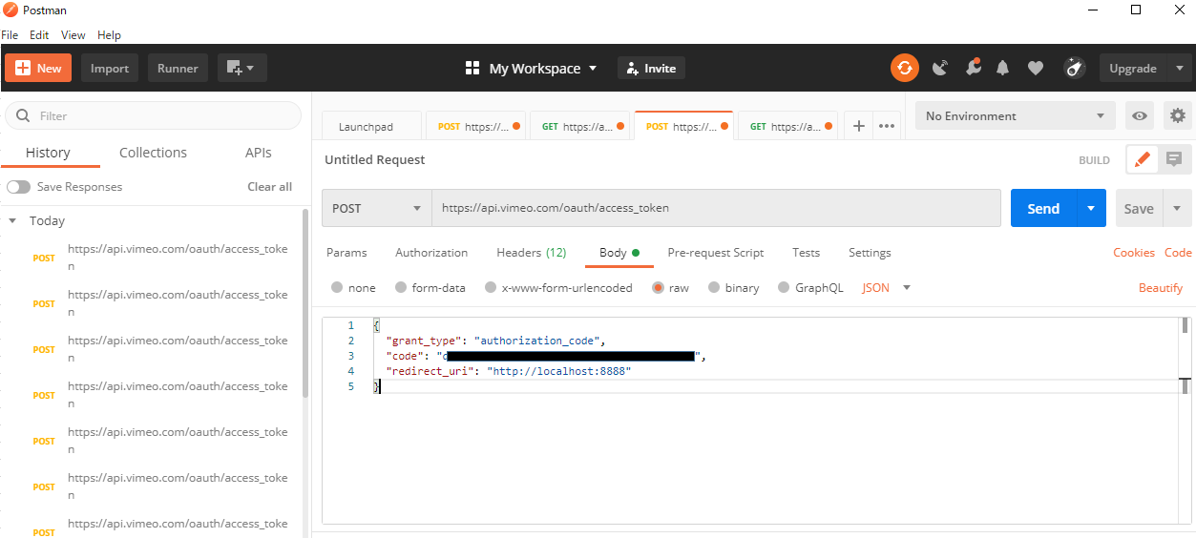The width and height of the screenshot is (1196, 538).
Task: Click the search magnifier in Filter box
Action: [22, 115]
